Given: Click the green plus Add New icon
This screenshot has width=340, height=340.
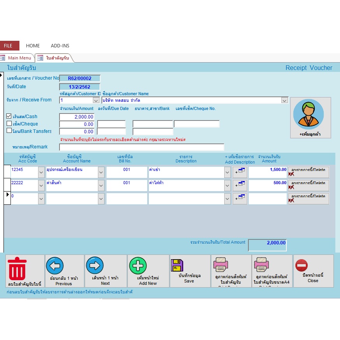Looking at the screenshot, I should point(138,266).
